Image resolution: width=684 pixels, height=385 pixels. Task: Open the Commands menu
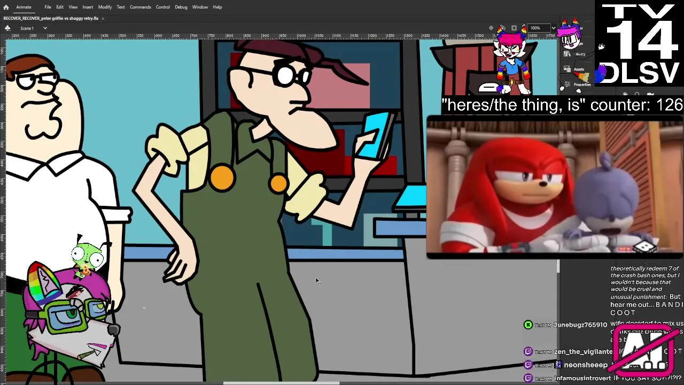(140, 7)
